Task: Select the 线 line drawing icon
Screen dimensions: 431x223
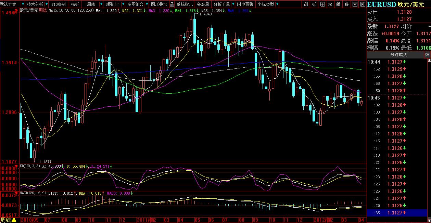Action: click(338, 4)
